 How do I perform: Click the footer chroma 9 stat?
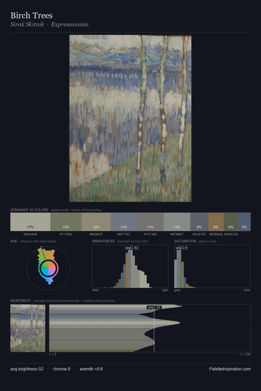coord(62,369)
